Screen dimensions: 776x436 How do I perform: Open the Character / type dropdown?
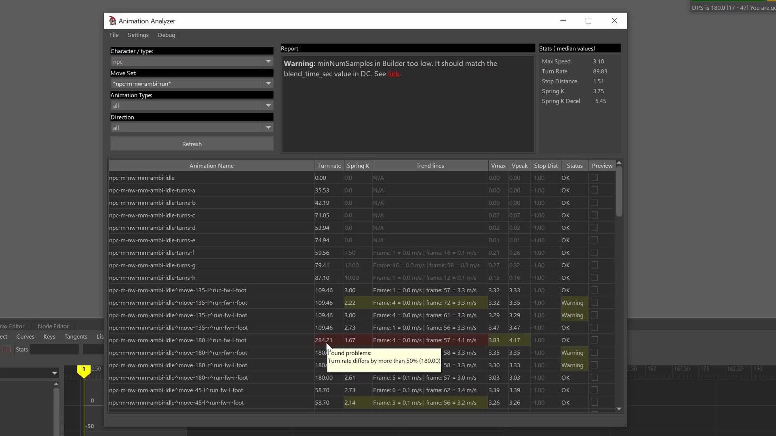click(x=268, y=61)
